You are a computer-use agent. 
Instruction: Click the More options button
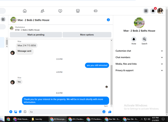point(87,35)
